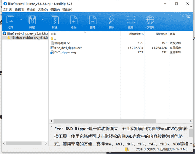Click the folder tree scroll right arrow
This screenshot has height=154, width=195.
[46, 143]
